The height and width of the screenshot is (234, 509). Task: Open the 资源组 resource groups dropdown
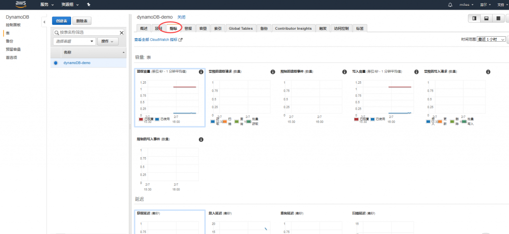point(70,5)
